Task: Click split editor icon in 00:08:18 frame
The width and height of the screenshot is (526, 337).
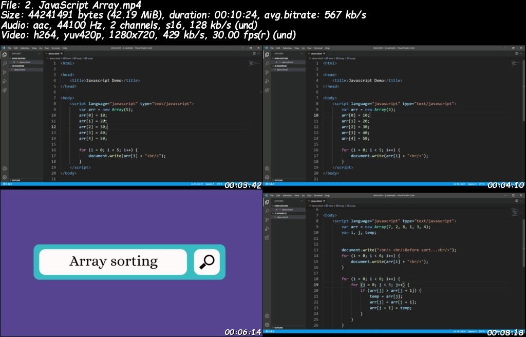Action: (x=517, y=201)
